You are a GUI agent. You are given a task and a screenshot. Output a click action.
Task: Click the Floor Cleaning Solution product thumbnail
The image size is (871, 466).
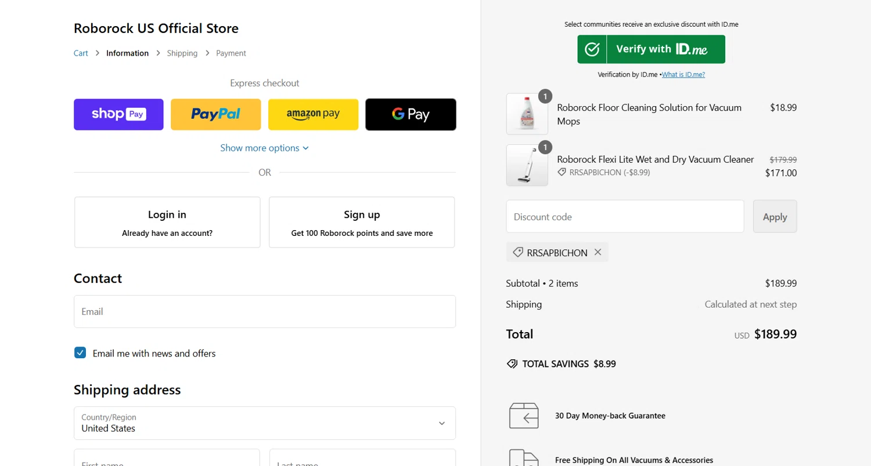coord(527,114)
